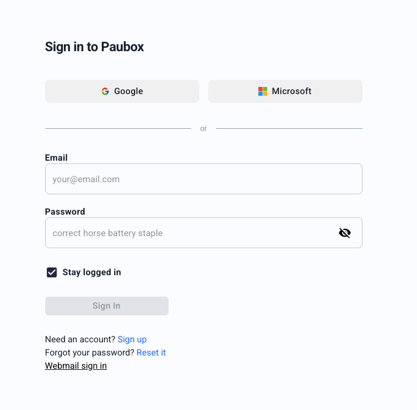
Task: Click the divider line left of "or"
Action: [x=118, y=129]
